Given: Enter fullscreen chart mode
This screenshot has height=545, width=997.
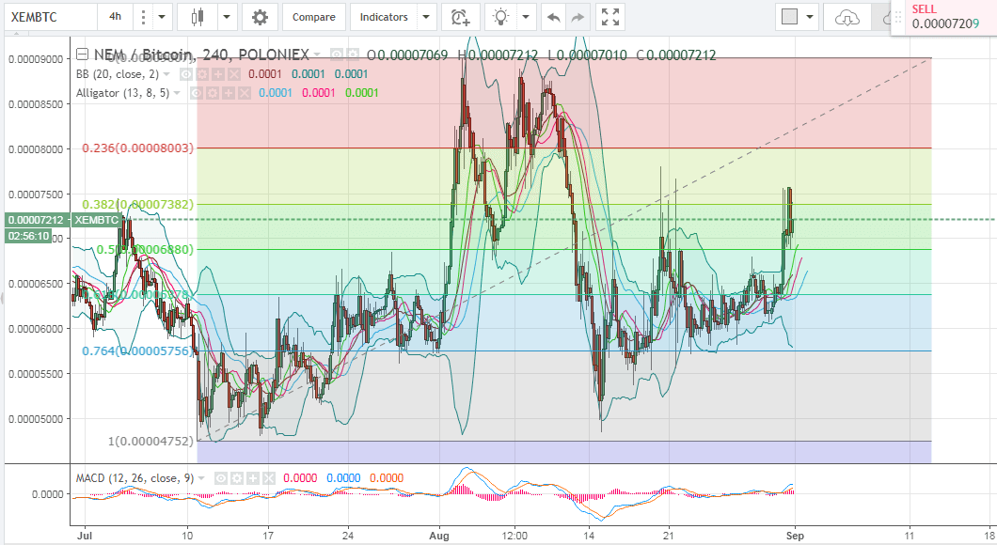Looking at the screenshot, I should (x=610, y=17).
